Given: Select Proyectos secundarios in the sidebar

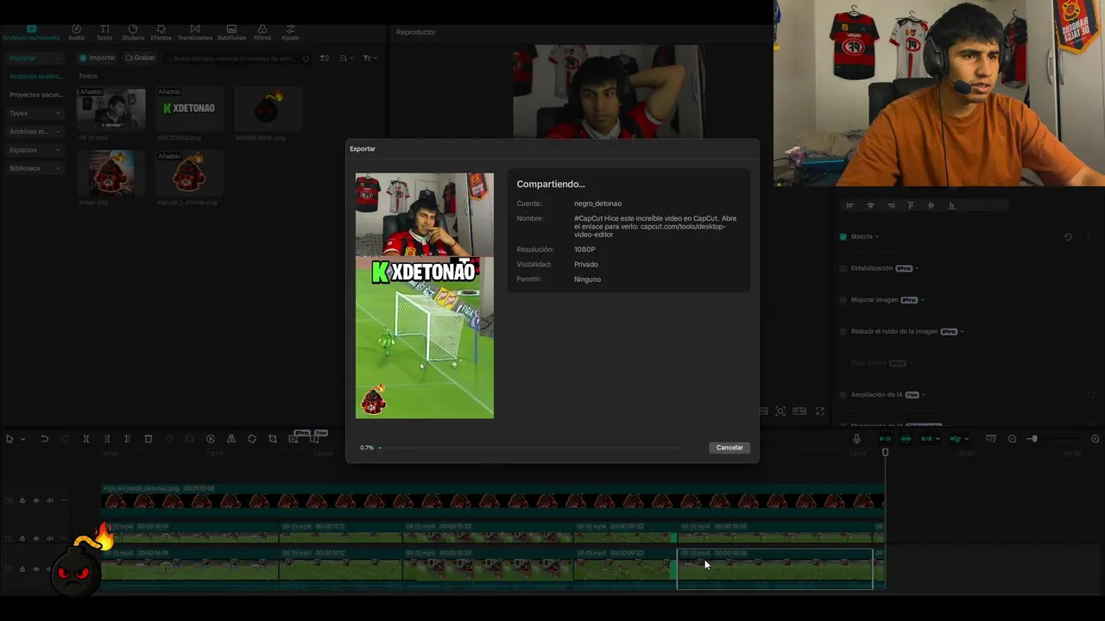Looking at the screenshot, I should coord(35,95).
